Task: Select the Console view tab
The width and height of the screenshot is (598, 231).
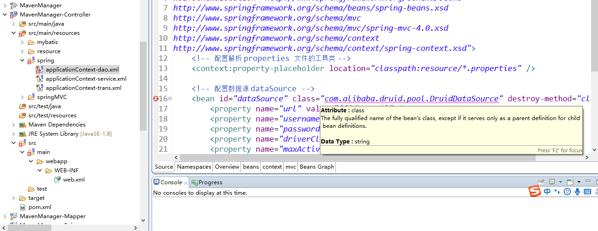Action: (170, 182)
